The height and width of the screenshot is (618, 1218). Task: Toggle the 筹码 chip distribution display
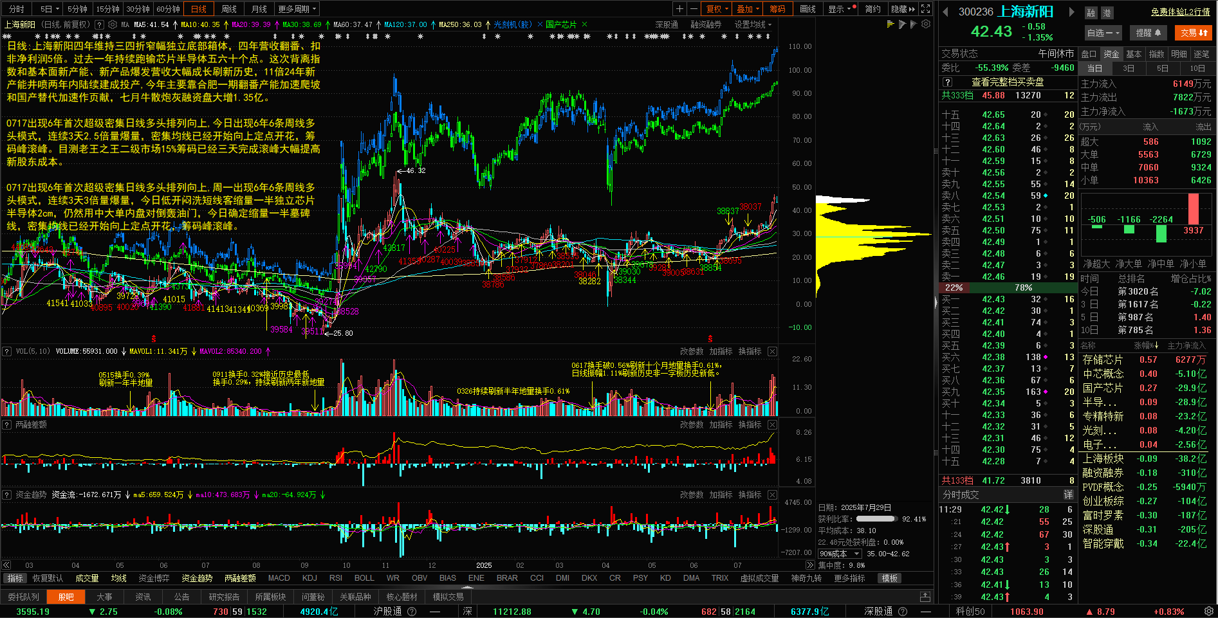(777, 9)
